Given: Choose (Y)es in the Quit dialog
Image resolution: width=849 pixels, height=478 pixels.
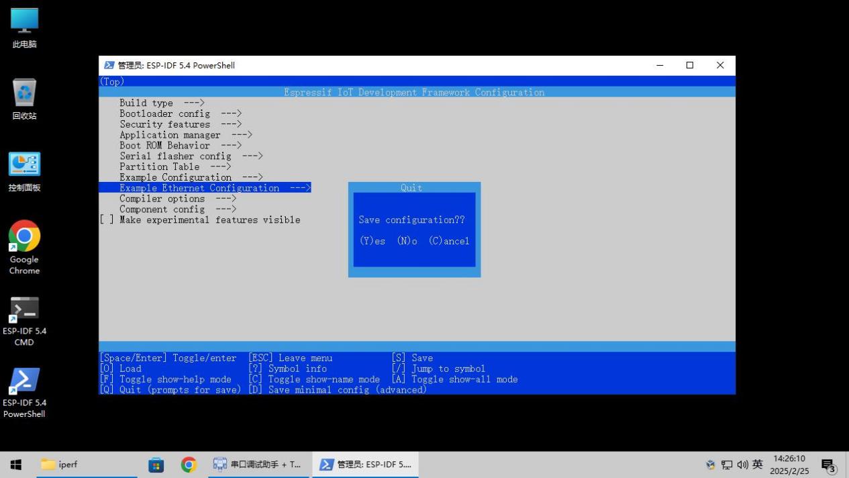Looking at the screenshot, I should tap(372, 241).
